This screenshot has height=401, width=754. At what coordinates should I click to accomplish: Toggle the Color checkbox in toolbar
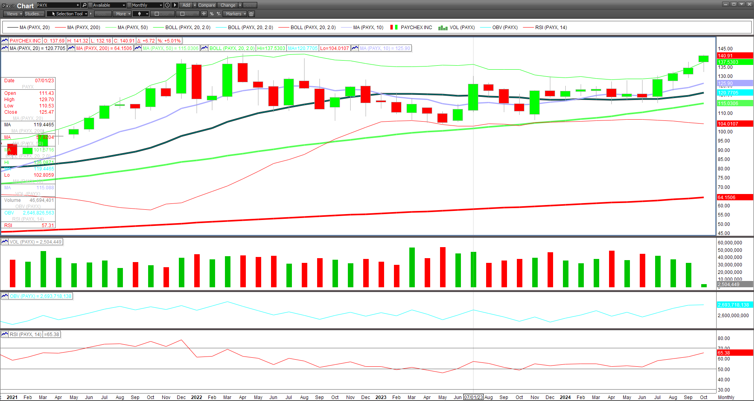pyautogui.click(x=157, y=14)
